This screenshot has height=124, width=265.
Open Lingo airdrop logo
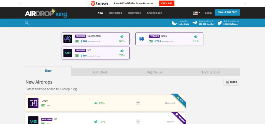tap(33, 103)
